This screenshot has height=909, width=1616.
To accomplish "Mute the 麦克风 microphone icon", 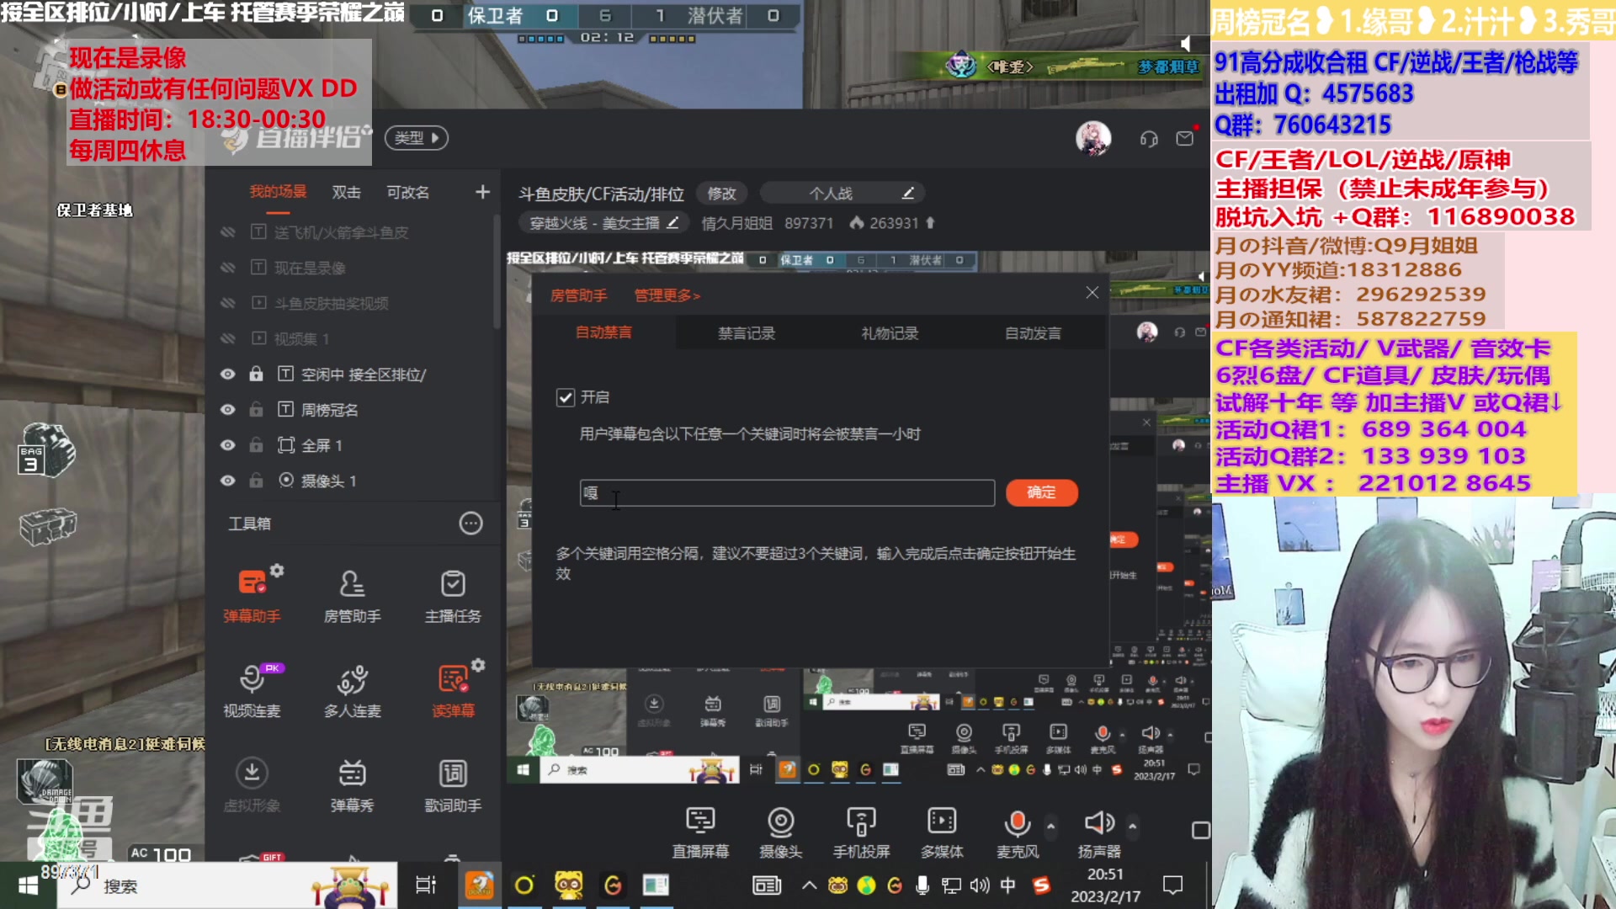I will [x=1017, y=822].
